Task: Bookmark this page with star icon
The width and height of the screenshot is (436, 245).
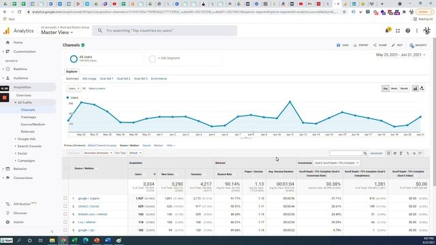Action: (344, 12)
